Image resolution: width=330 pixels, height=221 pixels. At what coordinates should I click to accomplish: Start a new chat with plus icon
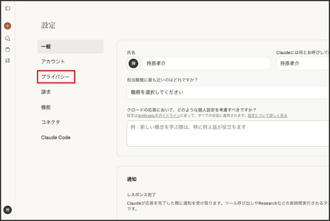click(x=8, y=26)
